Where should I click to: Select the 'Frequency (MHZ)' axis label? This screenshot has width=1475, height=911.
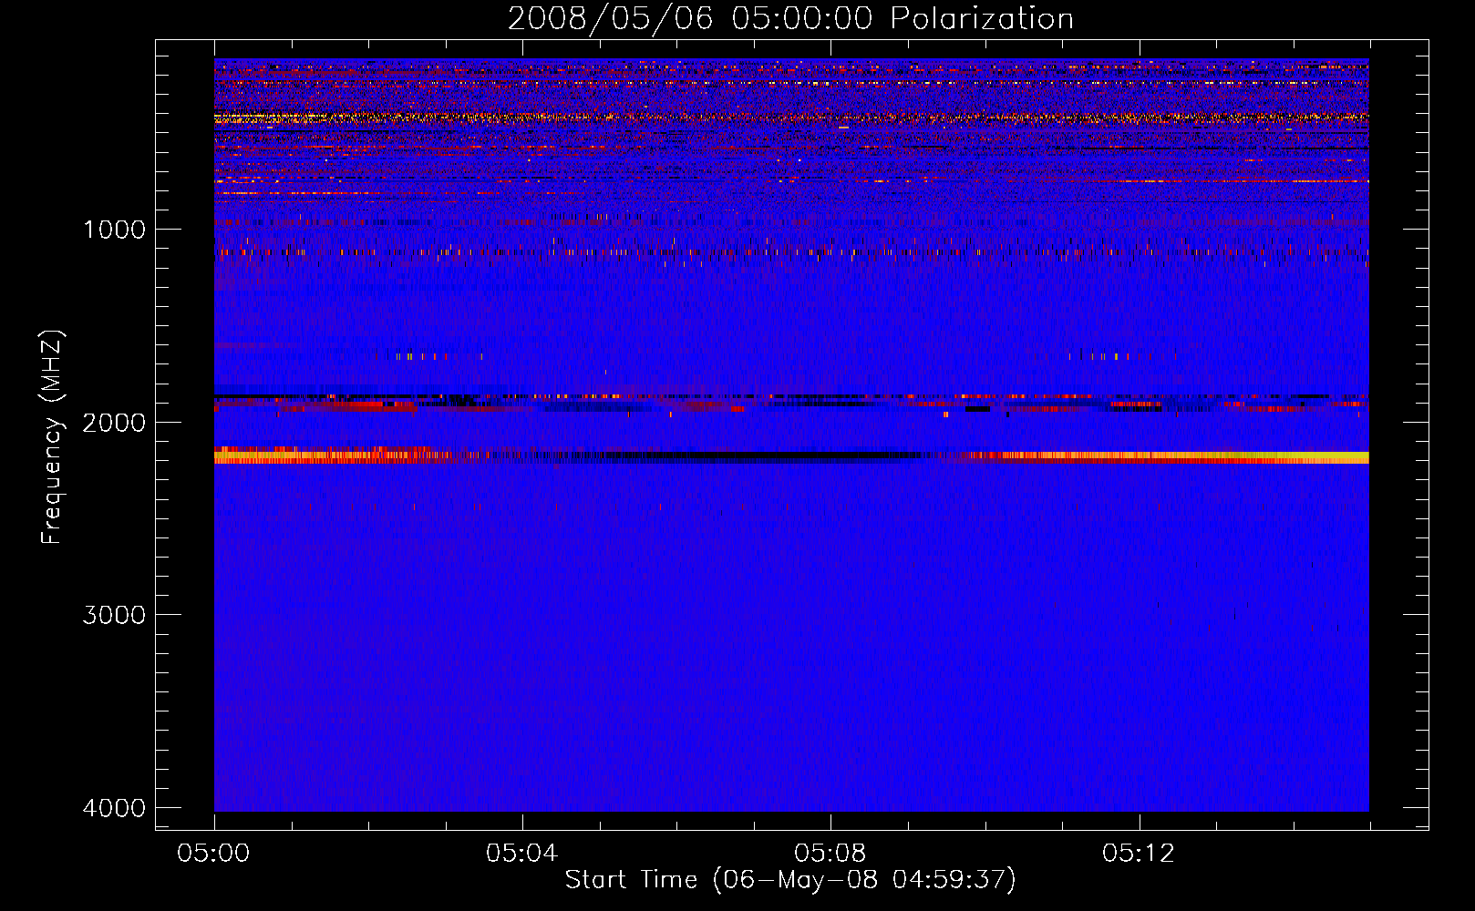tap(52, 436)
